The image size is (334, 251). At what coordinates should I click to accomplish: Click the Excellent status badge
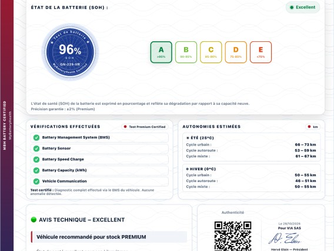pos(303,7)
